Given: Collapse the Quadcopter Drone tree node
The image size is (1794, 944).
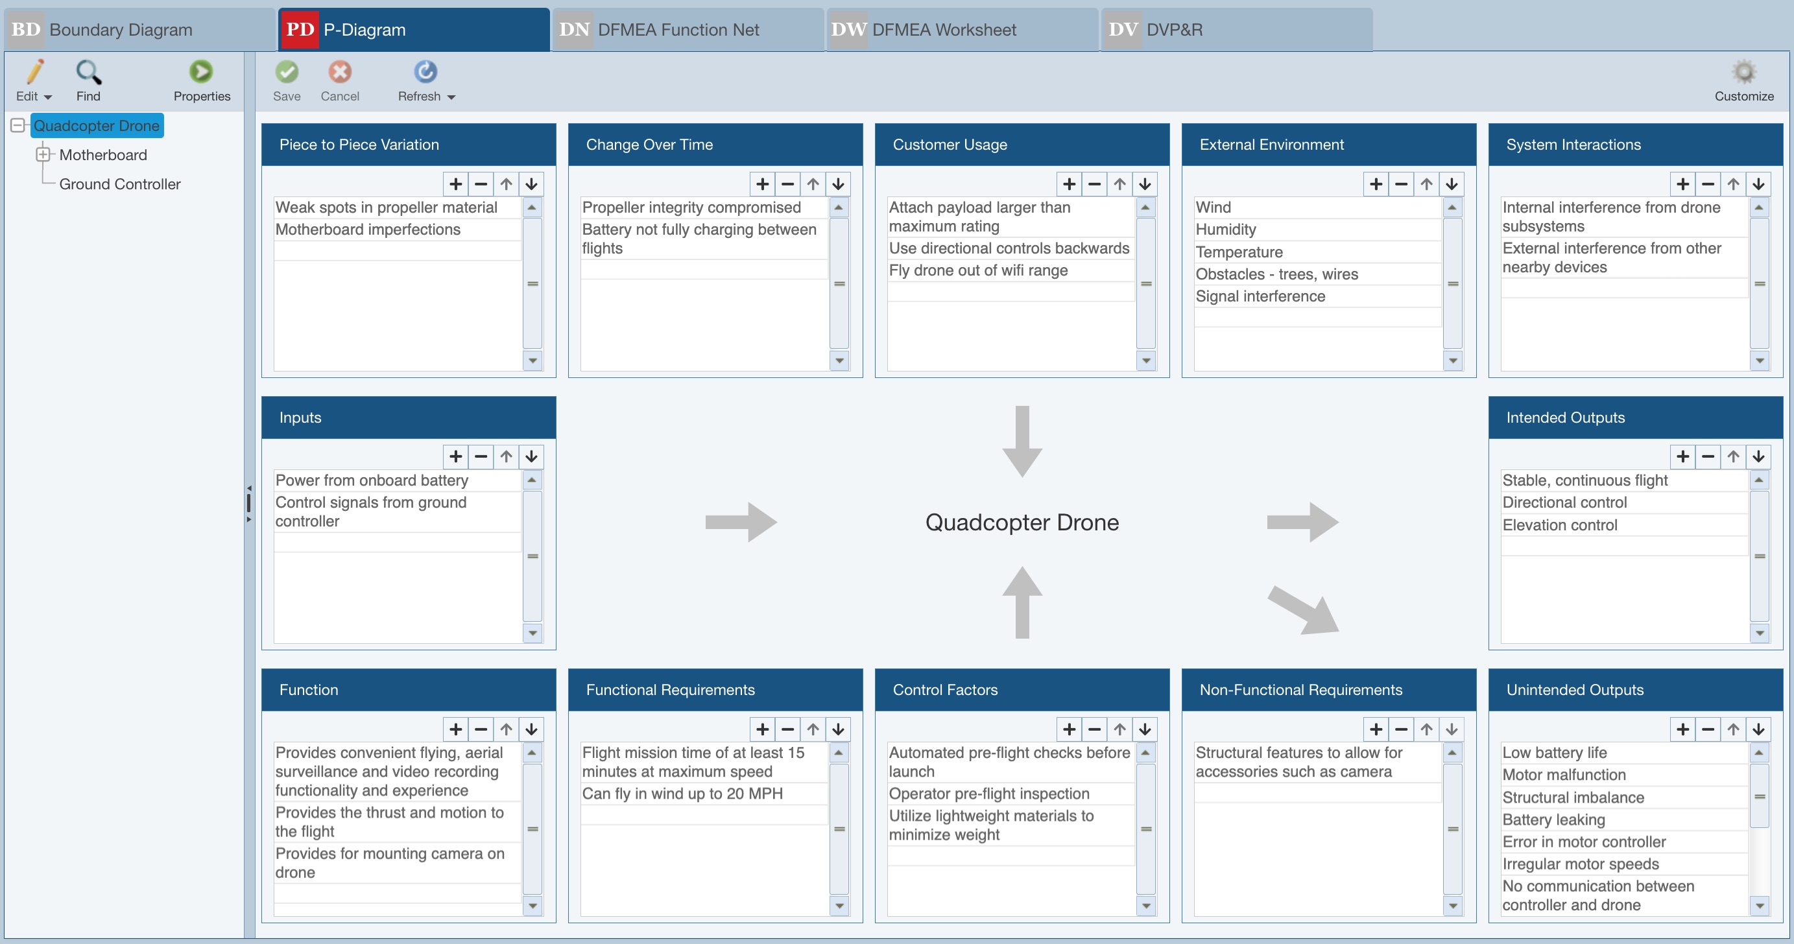Looking at the screenshot, I should pos(18,124).
